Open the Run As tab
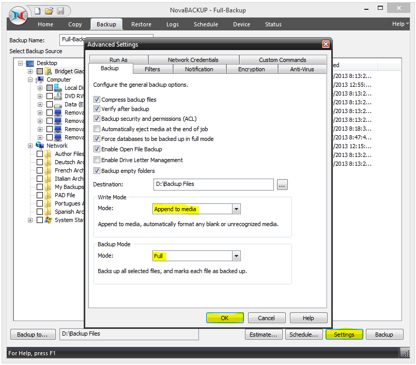The width and height of the screenshot is (416, 365). [x=118, y=60]
